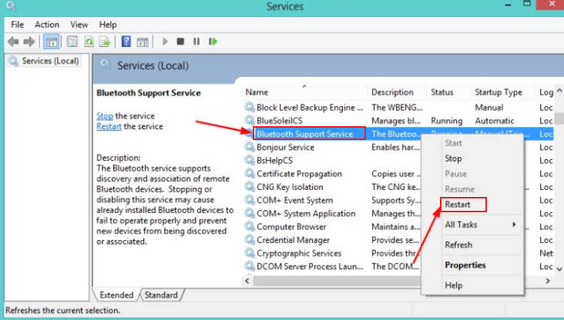Click gear icon beside Bonjour Service

(250, 147)
